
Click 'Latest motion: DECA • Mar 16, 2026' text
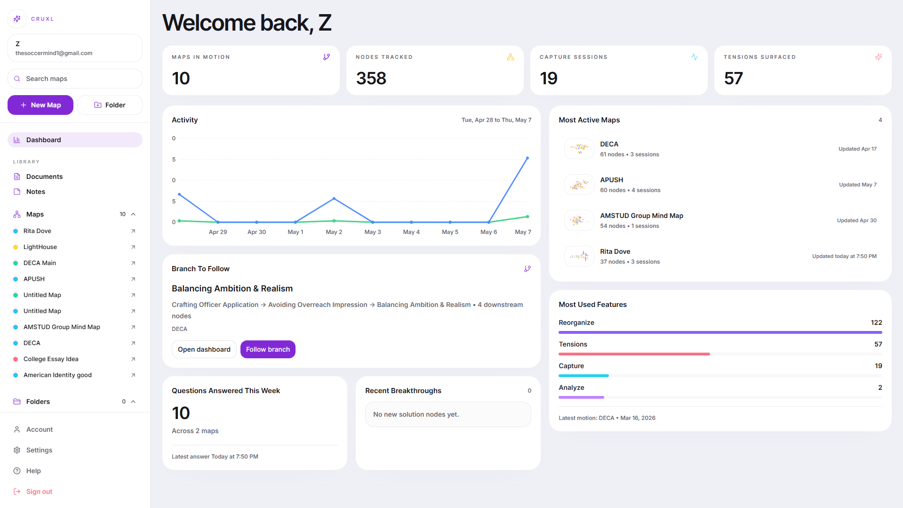(607, 418)
